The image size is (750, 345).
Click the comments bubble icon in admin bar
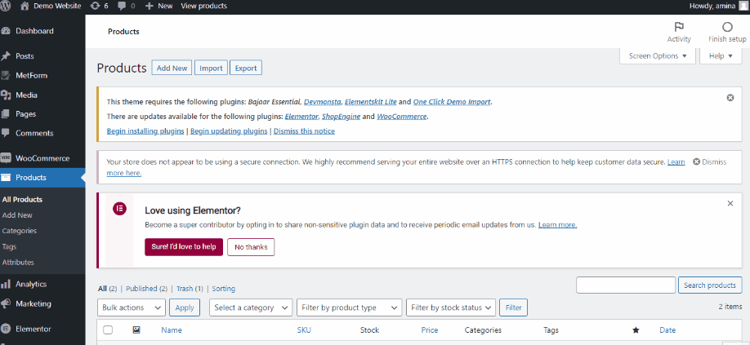[123, 6]
